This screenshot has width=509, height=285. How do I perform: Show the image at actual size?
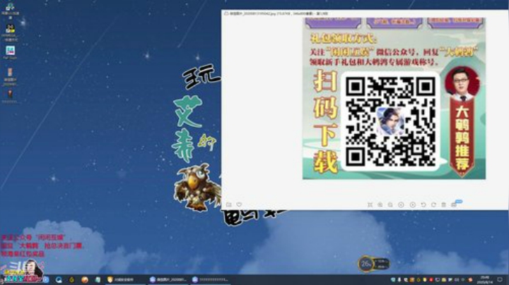(370, 205)
